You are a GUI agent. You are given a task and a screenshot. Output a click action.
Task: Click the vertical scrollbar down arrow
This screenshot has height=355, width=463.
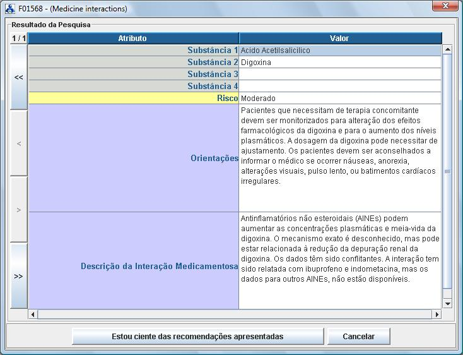[447, 303]
